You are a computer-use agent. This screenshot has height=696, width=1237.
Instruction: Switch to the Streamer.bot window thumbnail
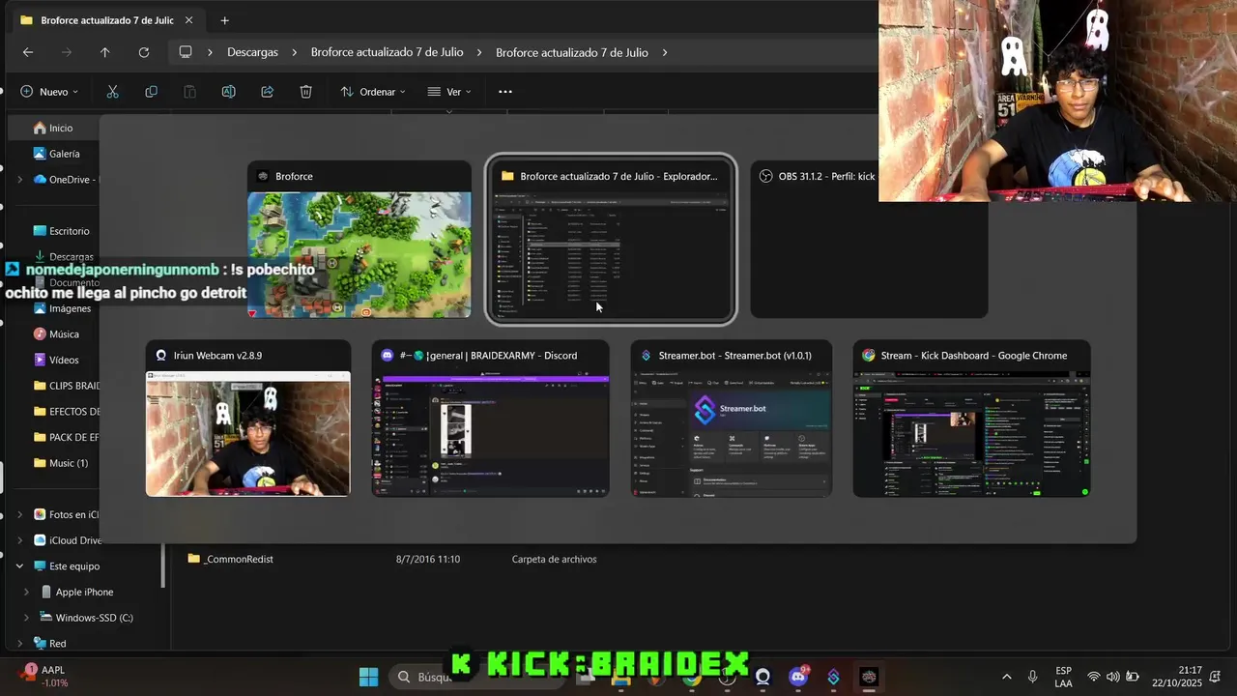coord(732,418)
